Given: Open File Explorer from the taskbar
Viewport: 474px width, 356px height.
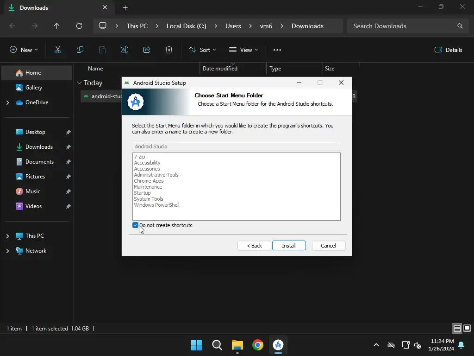Looking at the screenshot, I should [237, 345].
